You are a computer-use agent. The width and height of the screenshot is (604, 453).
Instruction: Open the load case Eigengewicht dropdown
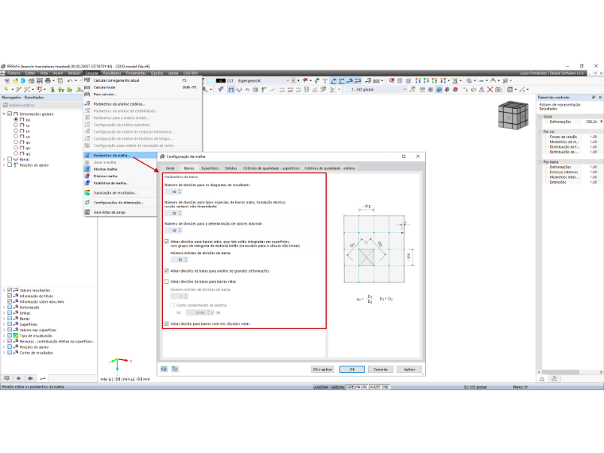tap(288, 80)
